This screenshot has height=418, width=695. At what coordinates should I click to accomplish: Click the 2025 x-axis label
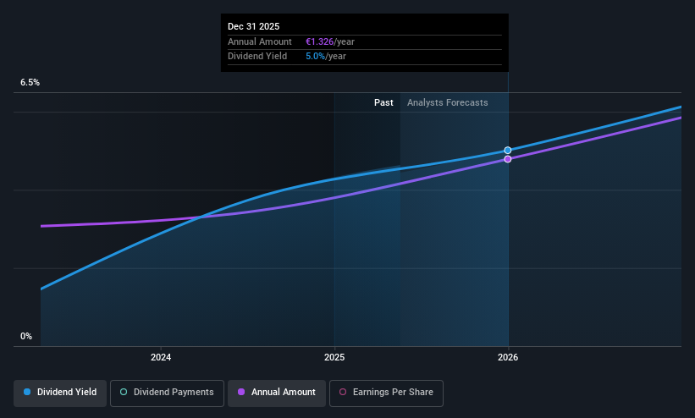click(334, 357)
